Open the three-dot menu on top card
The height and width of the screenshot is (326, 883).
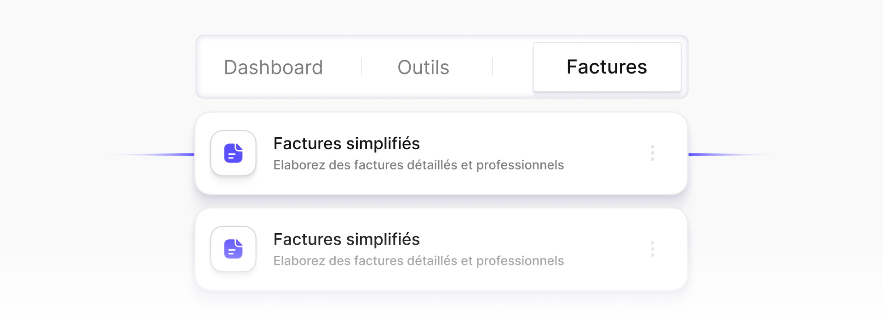coord(652,153)
